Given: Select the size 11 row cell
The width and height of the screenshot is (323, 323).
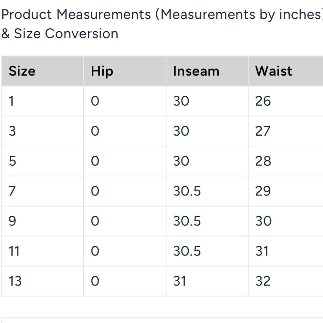Looking at the screenshot, I should 42,251.
